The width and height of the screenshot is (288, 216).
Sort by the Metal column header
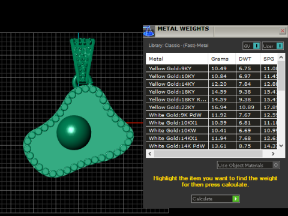[177, 59]
